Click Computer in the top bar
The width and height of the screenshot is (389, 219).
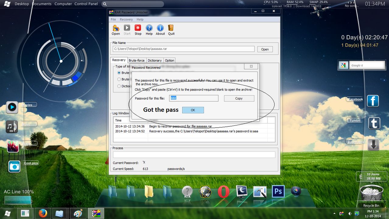63,4
